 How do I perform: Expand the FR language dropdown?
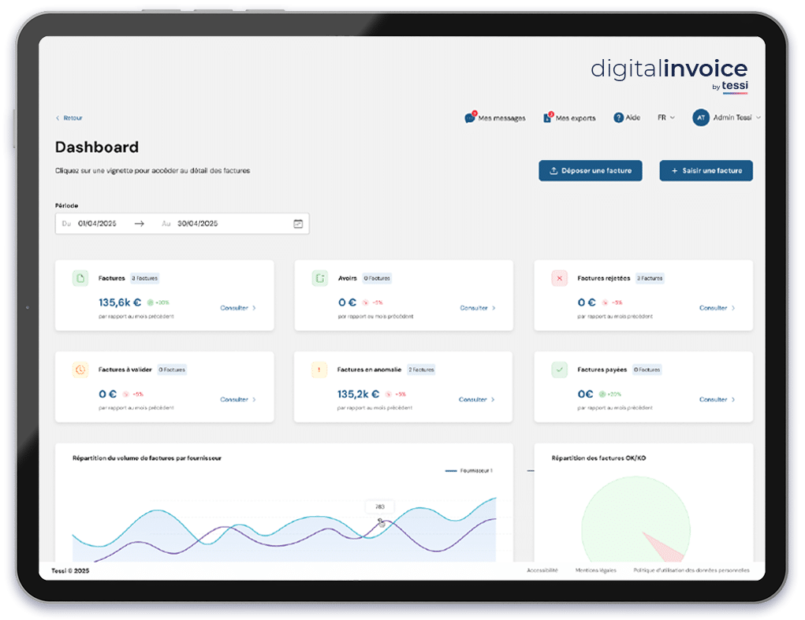[666, 117]
